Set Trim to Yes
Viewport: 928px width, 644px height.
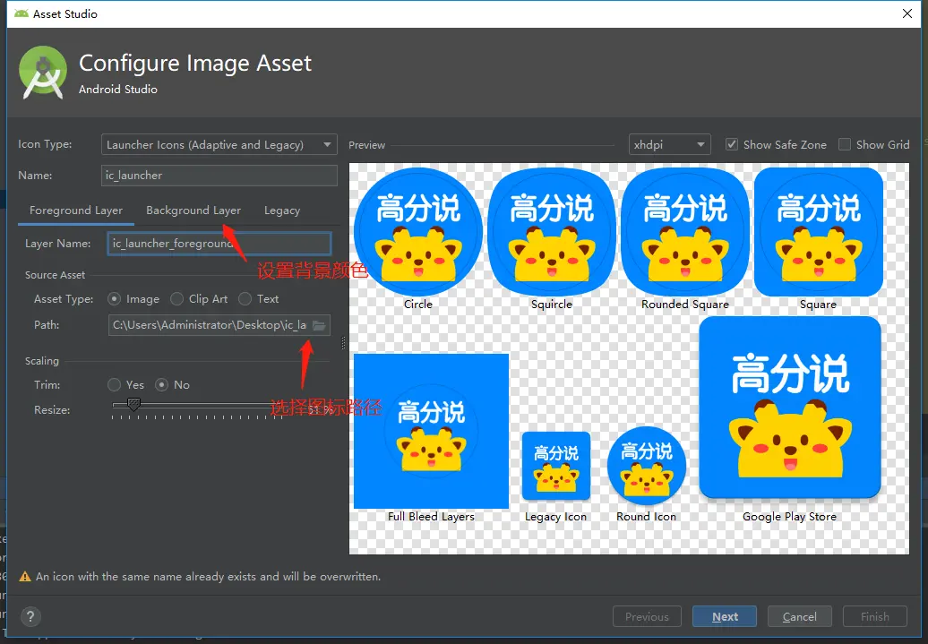click(115, 385)
